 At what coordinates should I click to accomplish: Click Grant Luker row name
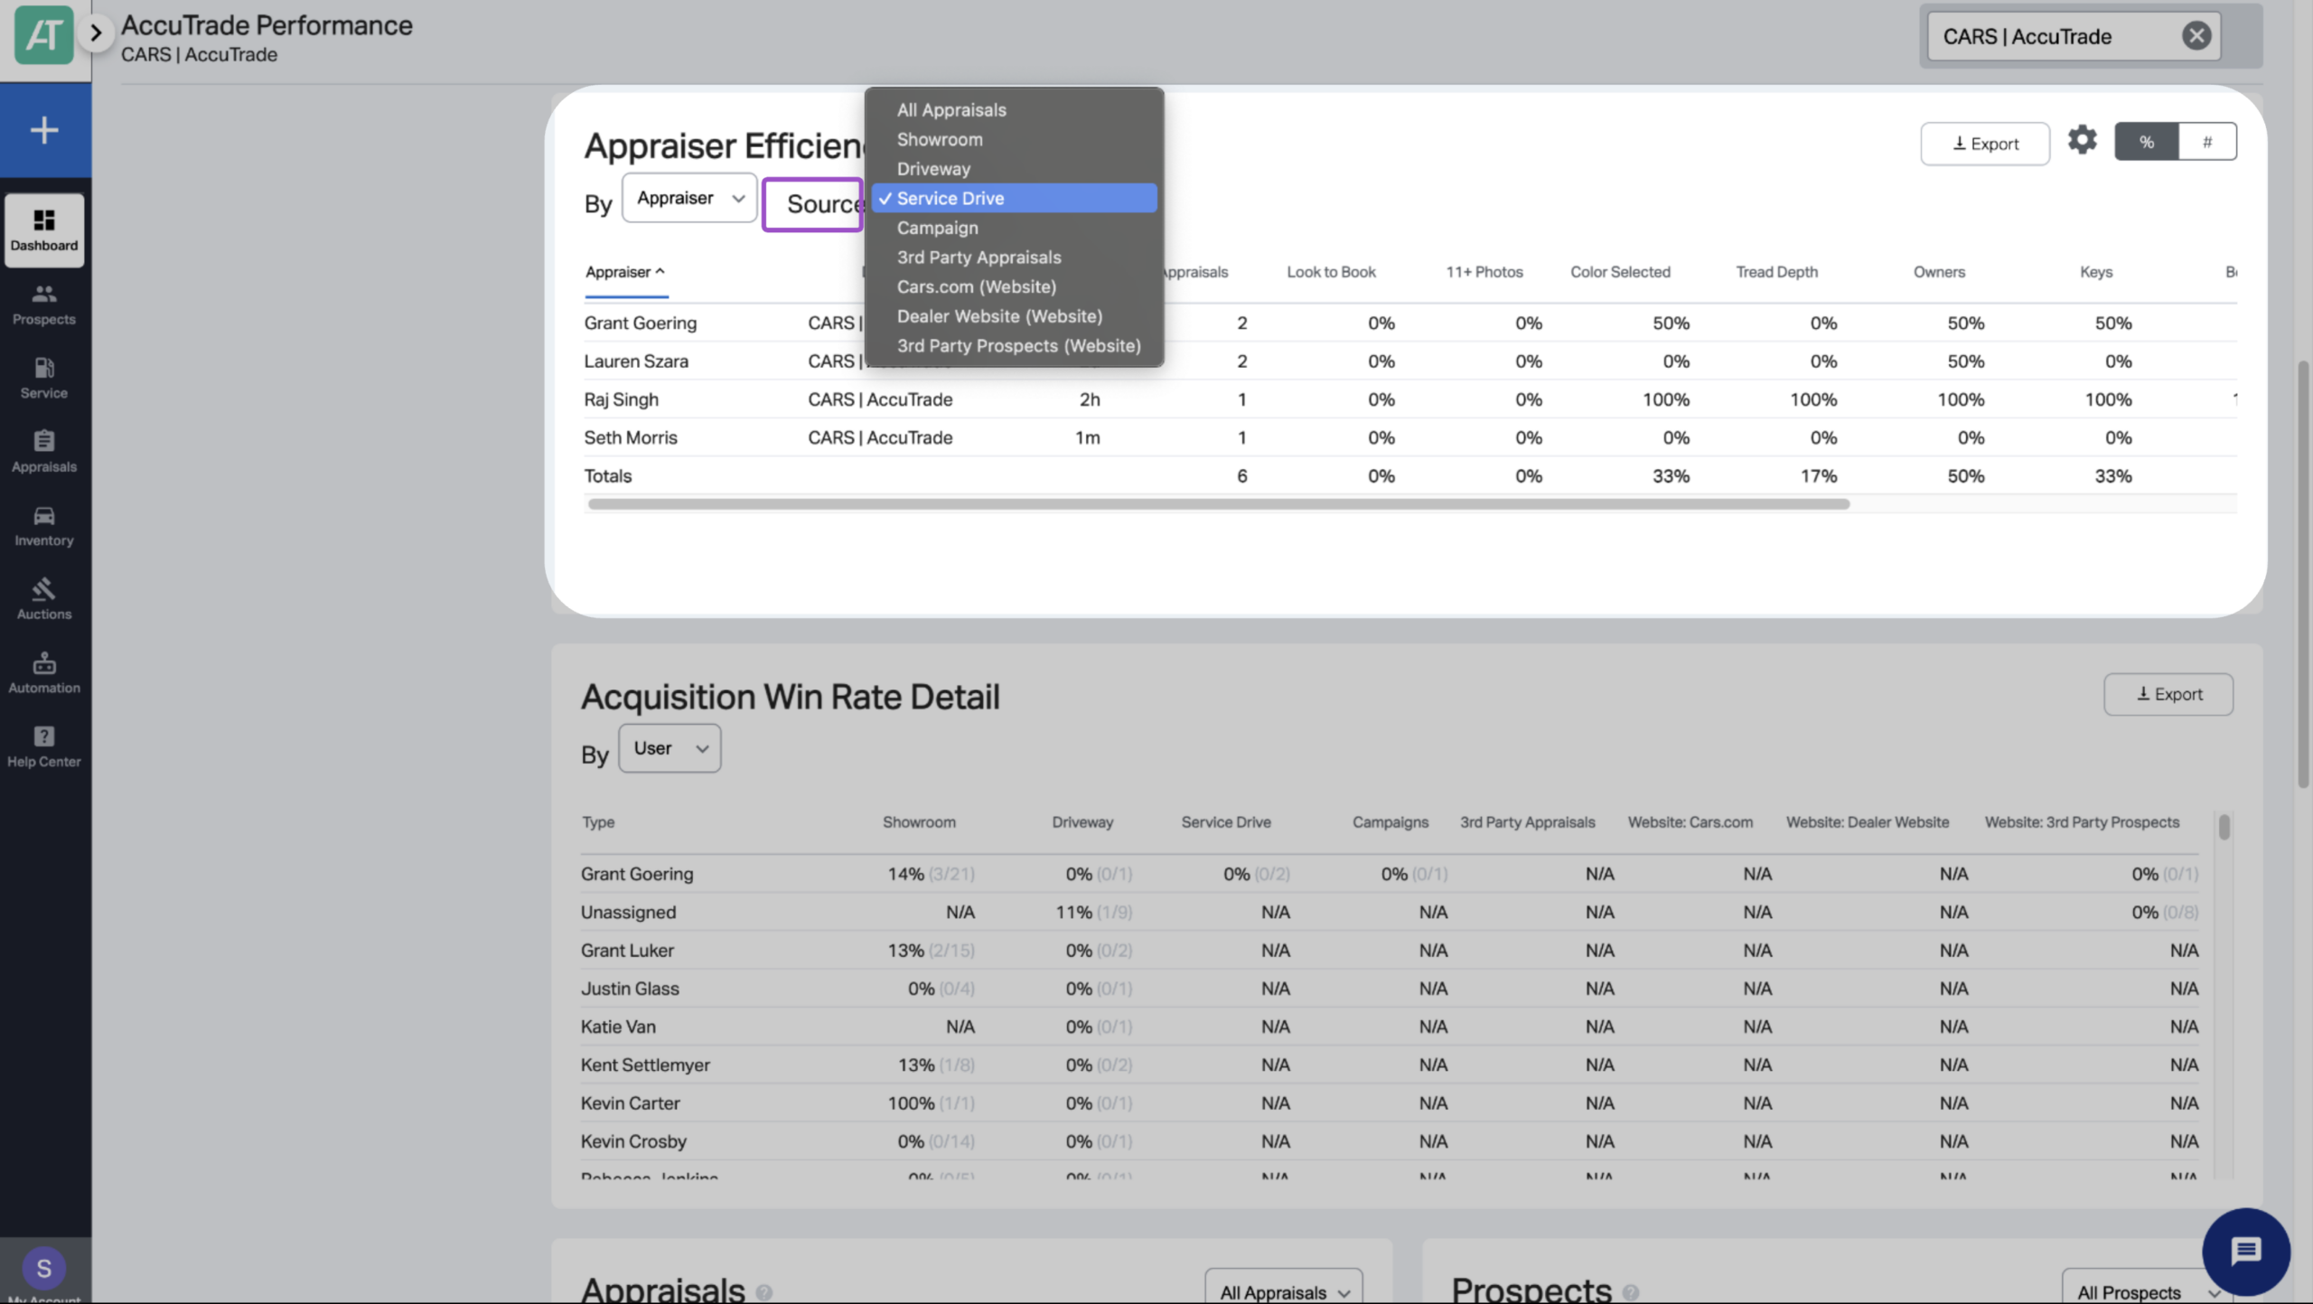point(627,951)
